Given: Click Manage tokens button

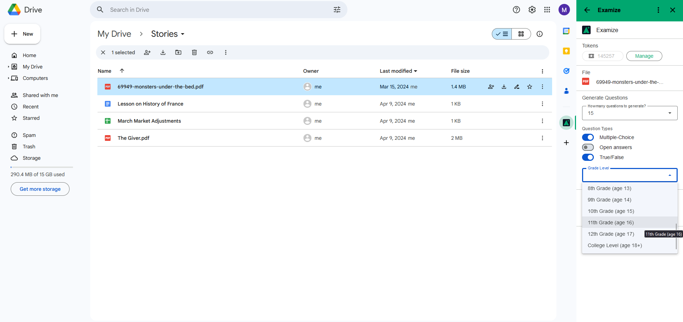Looking at the screenshot, I should pyautogui.click(x=644, y=56).
